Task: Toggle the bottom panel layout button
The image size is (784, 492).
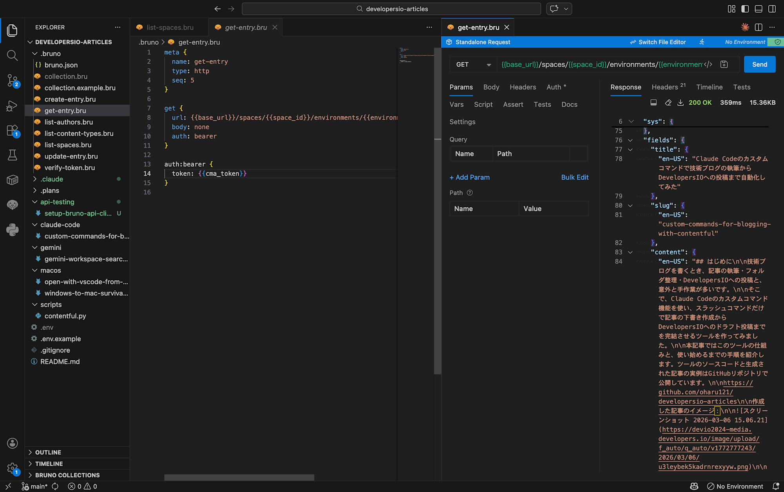Action: (x=759, y=9)
